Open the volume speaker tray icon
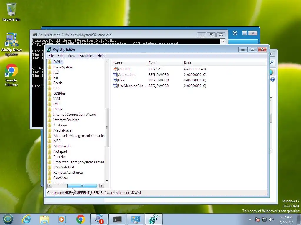This screenshot has height=225, width=301. (x=271, y=219)
